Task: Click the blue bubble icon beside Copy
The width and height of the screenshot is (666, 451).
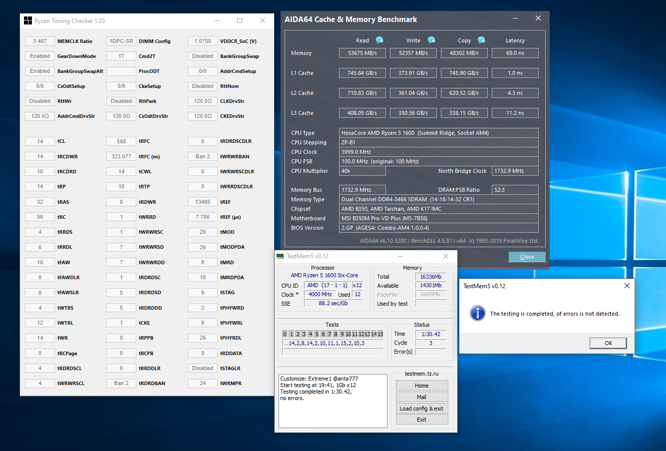Action: pyautogui.click(x=481, y=40)
